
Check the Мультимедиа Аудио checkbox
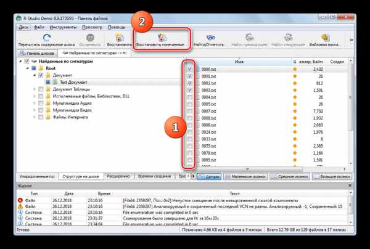pyautogui.click(x=41, y=103)
